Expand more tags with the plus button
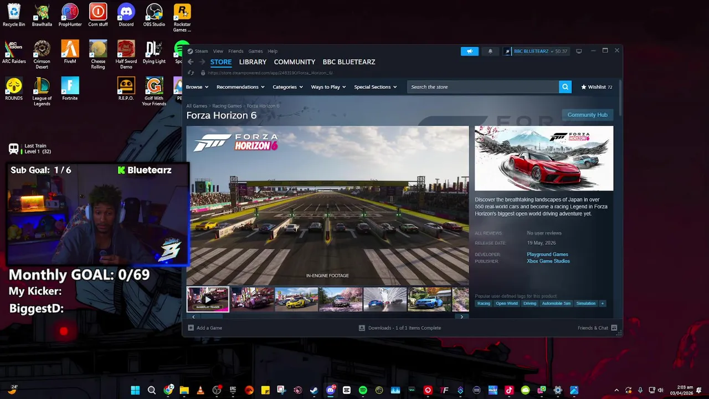Image resolution: width=709 pixels, height=399 pixels. [x=603, y=303]
